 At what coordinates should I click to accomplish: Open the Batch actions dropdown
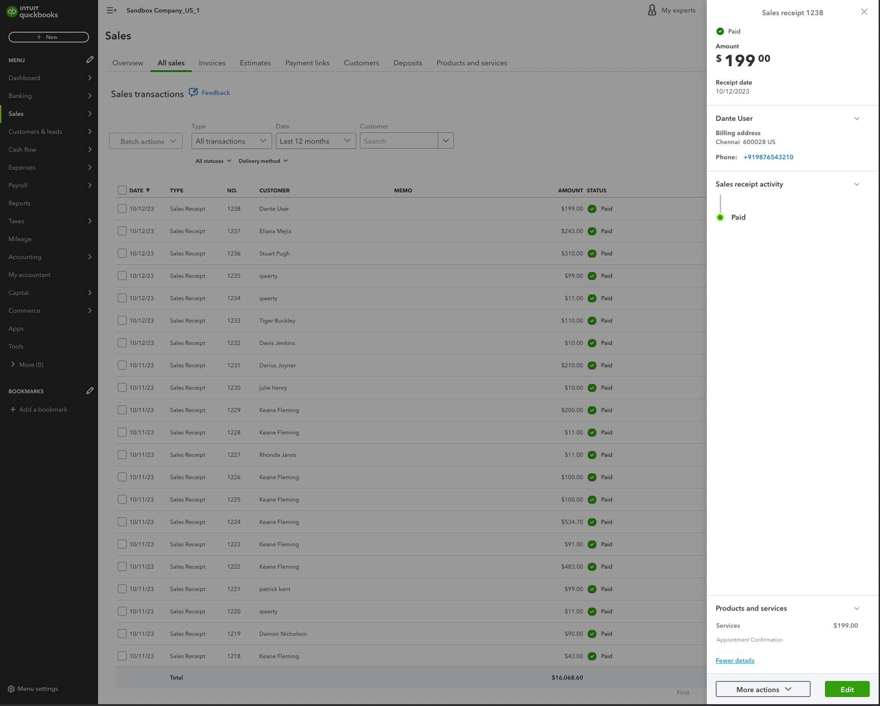point(146,141)
